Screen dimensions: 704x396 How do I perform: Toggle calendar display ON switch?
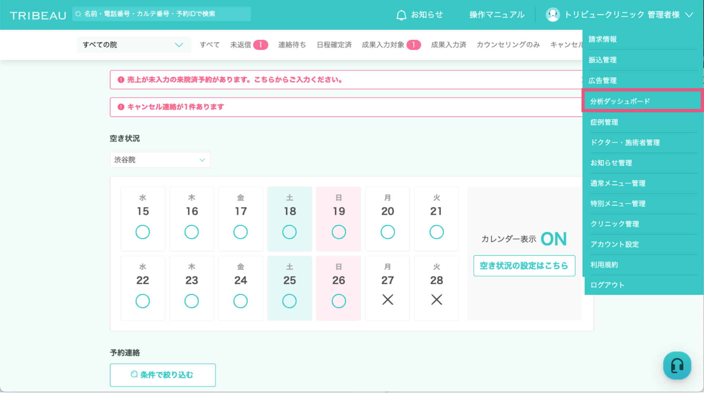(x=553, y=239)
